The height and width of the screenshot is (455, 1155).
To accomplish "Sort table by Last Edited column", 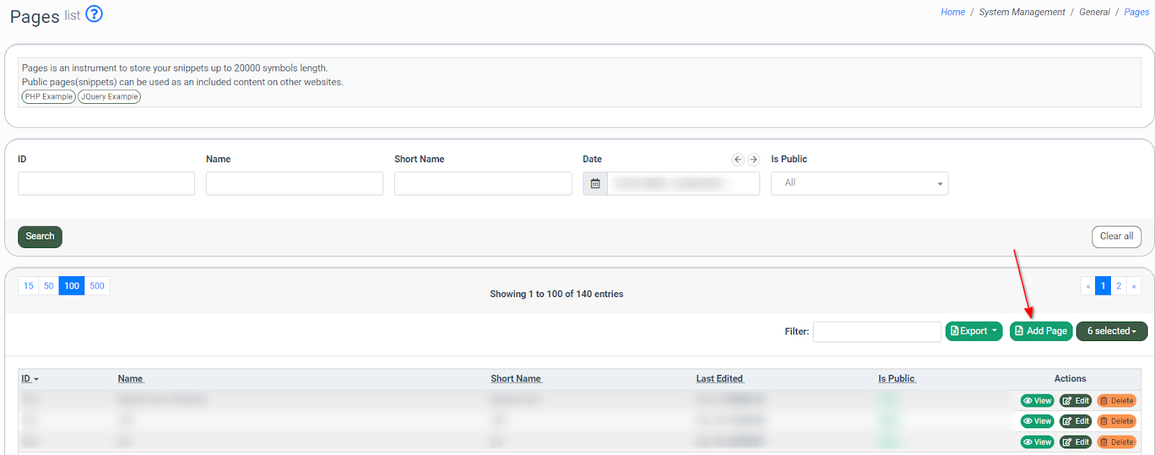I will tap(719, 379).
